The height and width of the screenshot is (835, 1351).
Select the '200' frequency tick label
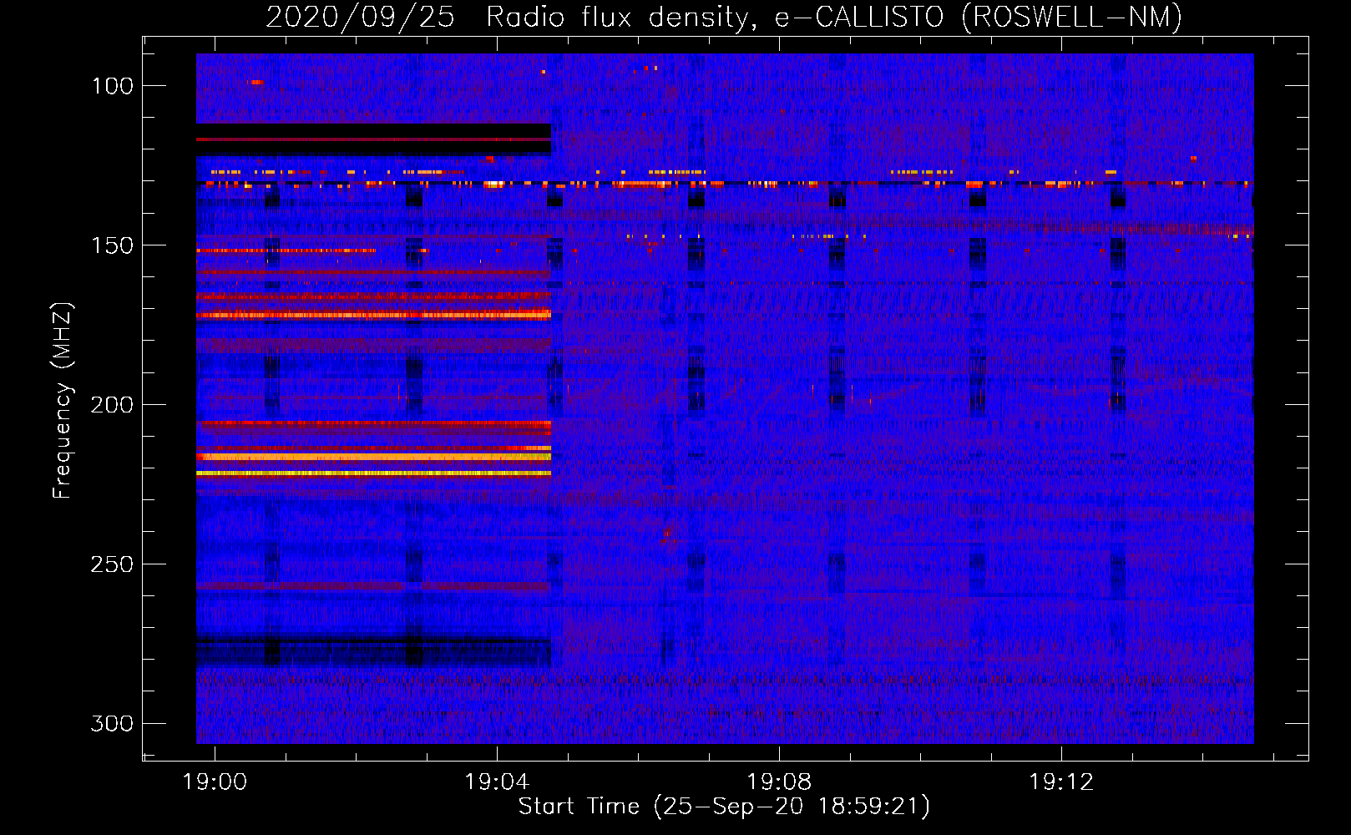point(112,405)
